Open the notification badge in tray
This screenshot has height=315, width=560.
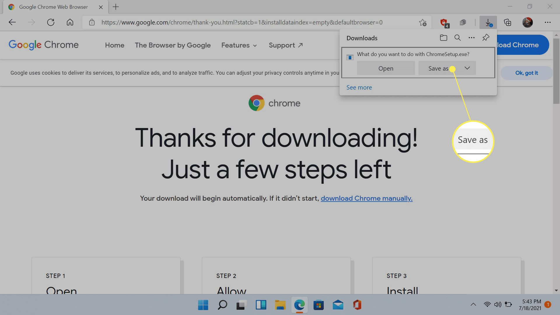(x=548, y=304)
